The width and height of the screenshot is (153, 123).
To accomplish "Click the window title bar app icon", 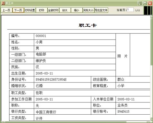I will [x=3, y=3].
